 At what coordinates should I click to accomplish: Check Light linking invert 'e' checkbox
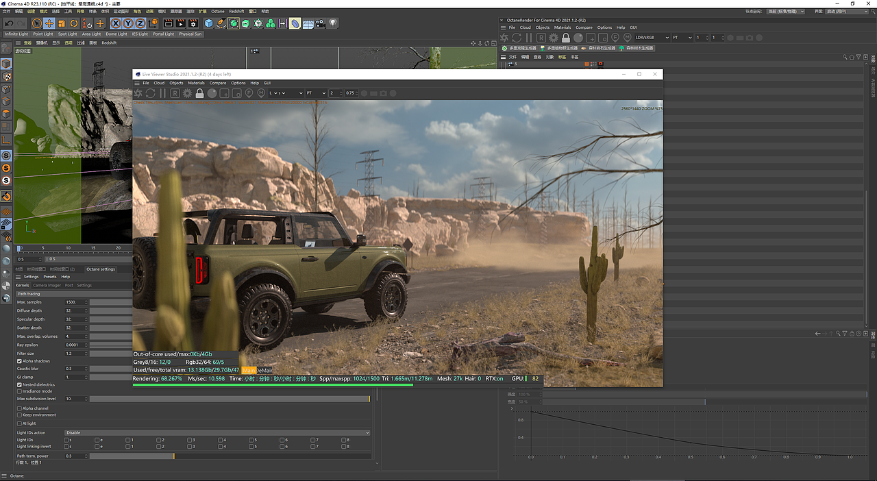point(97,446)
